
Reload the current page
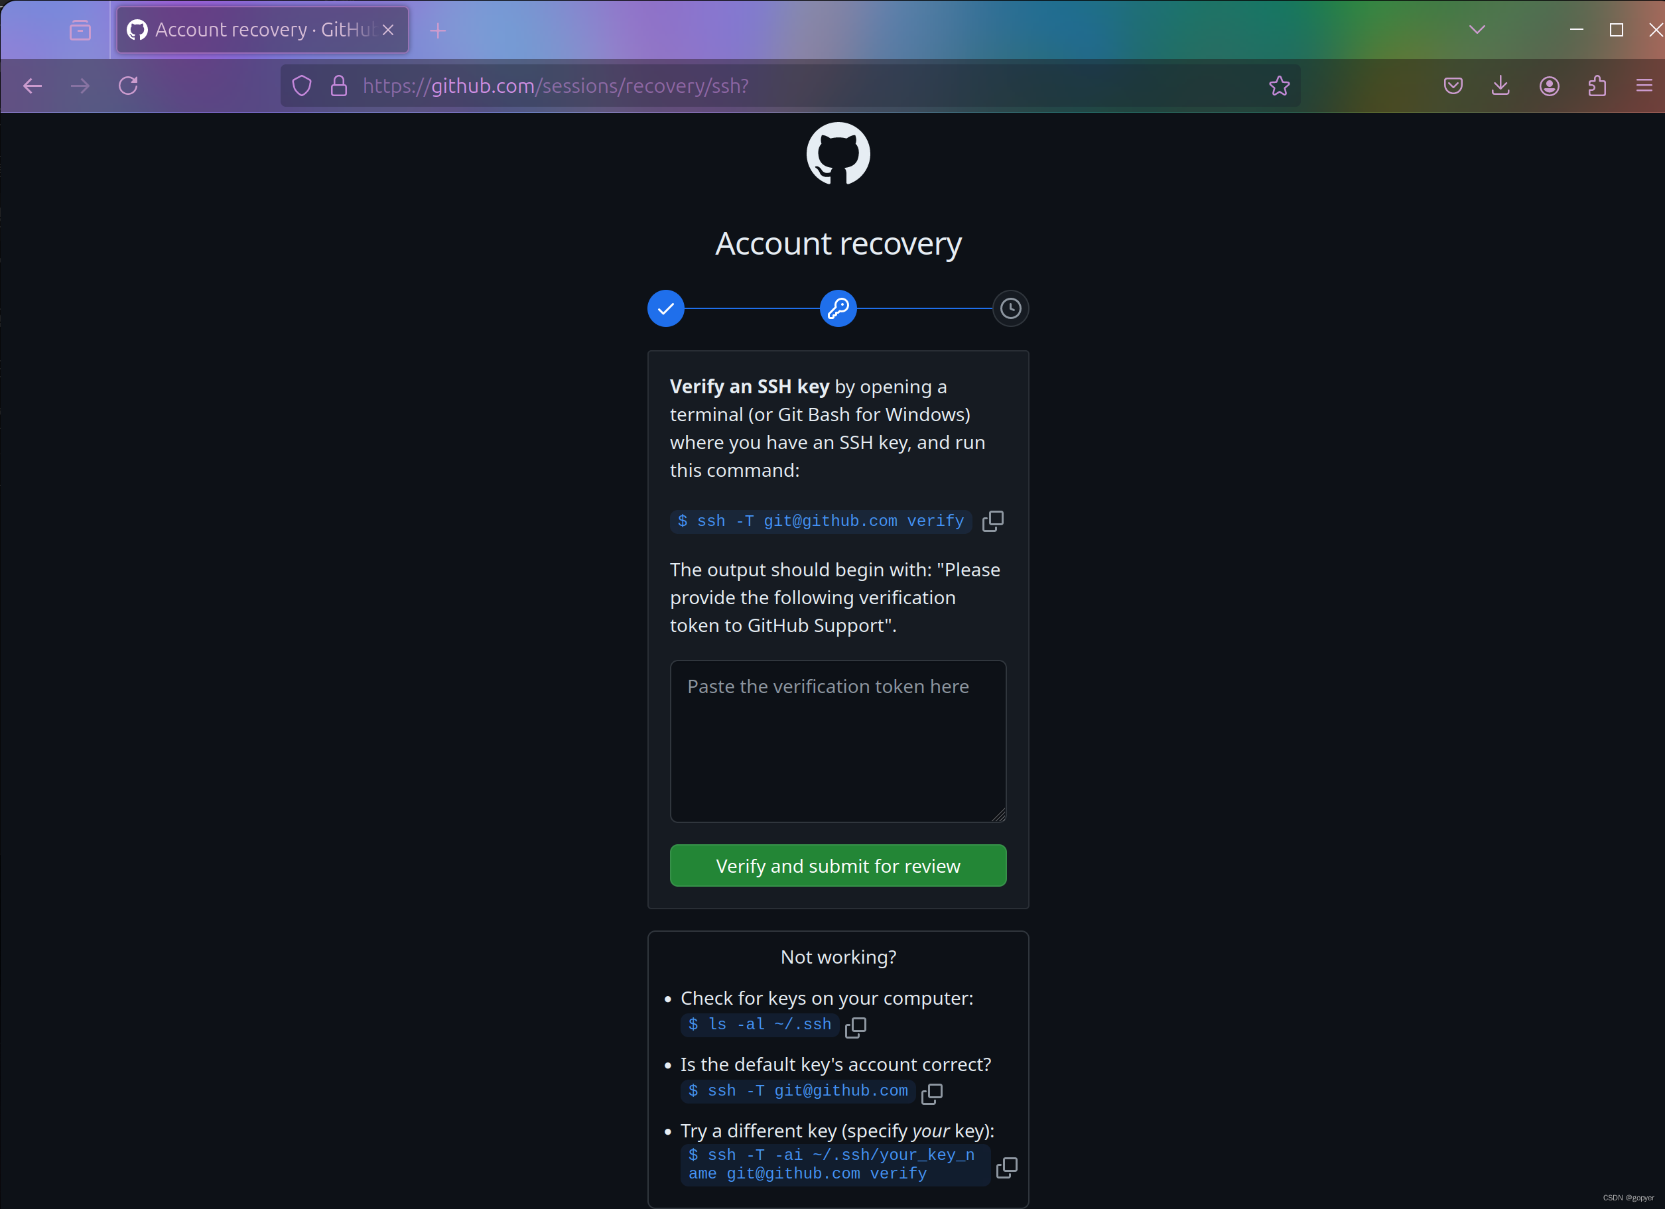point(129,86)
